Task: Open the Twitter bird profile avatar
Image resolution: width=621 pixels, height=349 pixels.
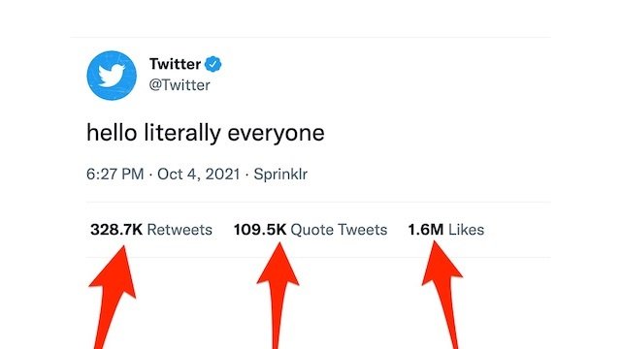Action: pyautogui.click(x=112, y=76)
